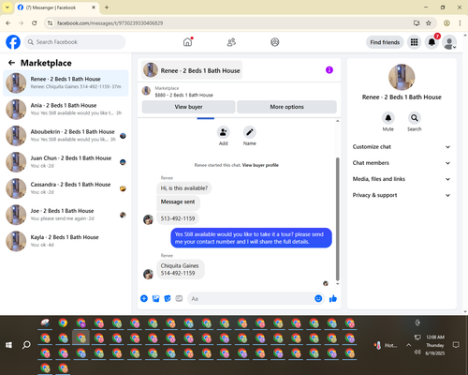Click the blue 'Yes Still available' sent message
Viewport: 468px width, 375px height.
coord(251,238)
